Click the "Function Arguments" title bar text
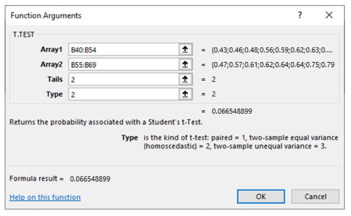This screenshot has width=351, height=216. click(46, 16)
